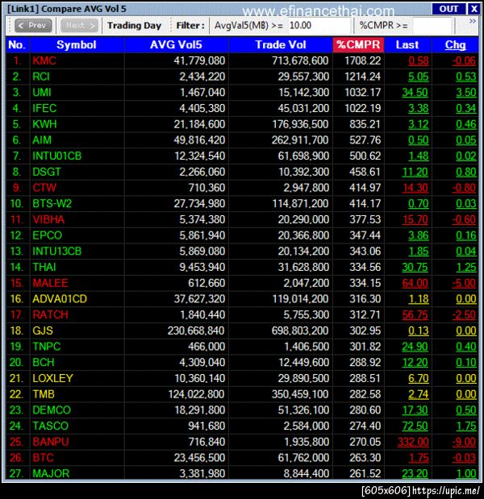Sort by Symbol column header
Image resolution: width=484 pixels, height=499 pixels.
coord(77,45)
